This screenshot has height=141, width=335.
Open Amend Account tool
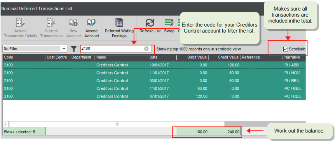pos(91,23)
